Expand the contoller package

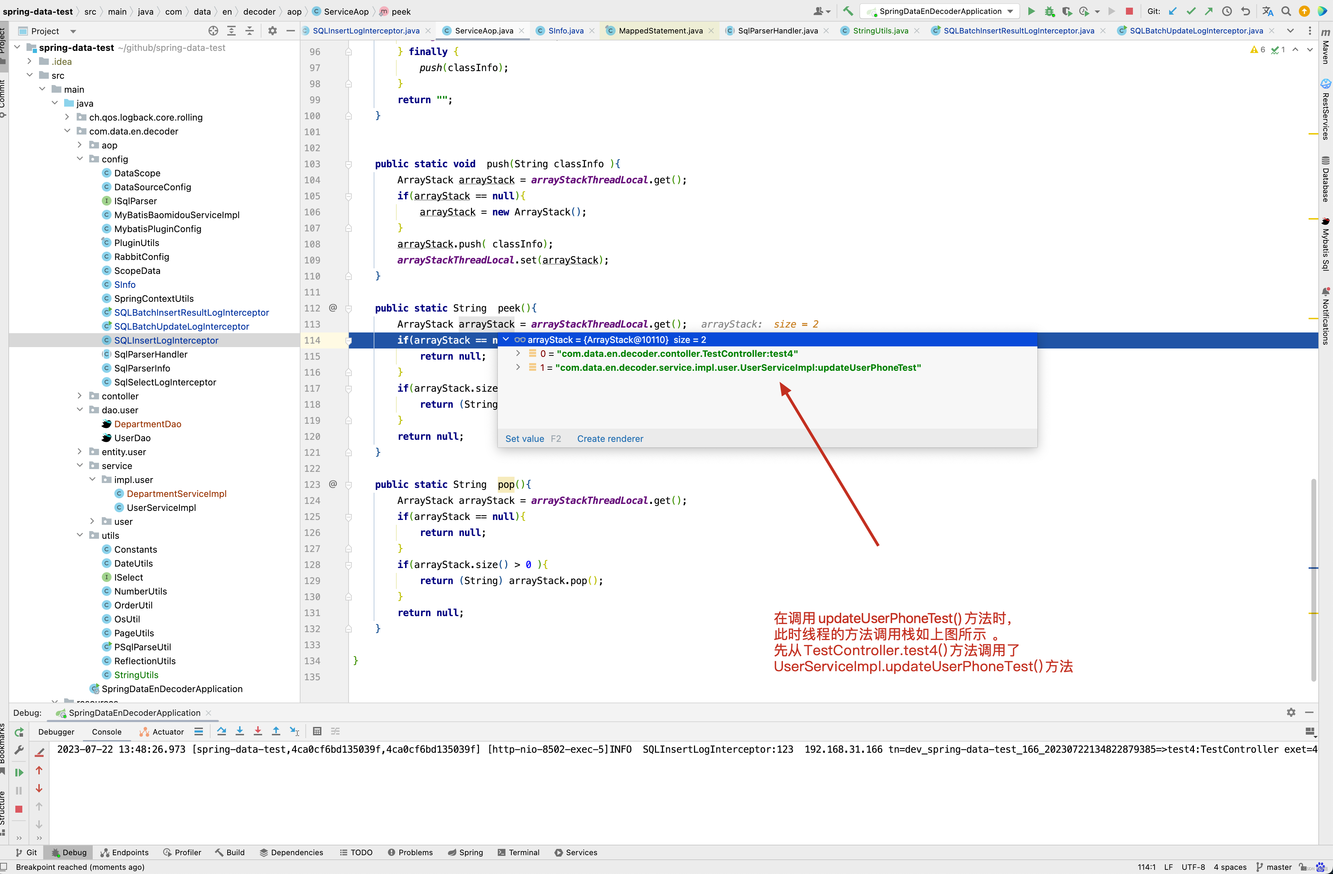click(80, 395)
